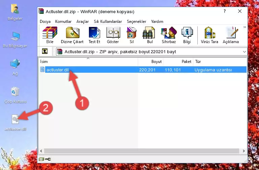Screen dimensions: 259x170
Task: Click the help question mark button
Action: click(x=224, y=11)
